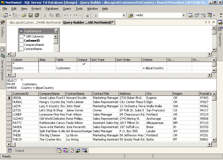Open Solution Explorer icon on right strip
Screen dimensions: 223x160
(x=220, y=22)
